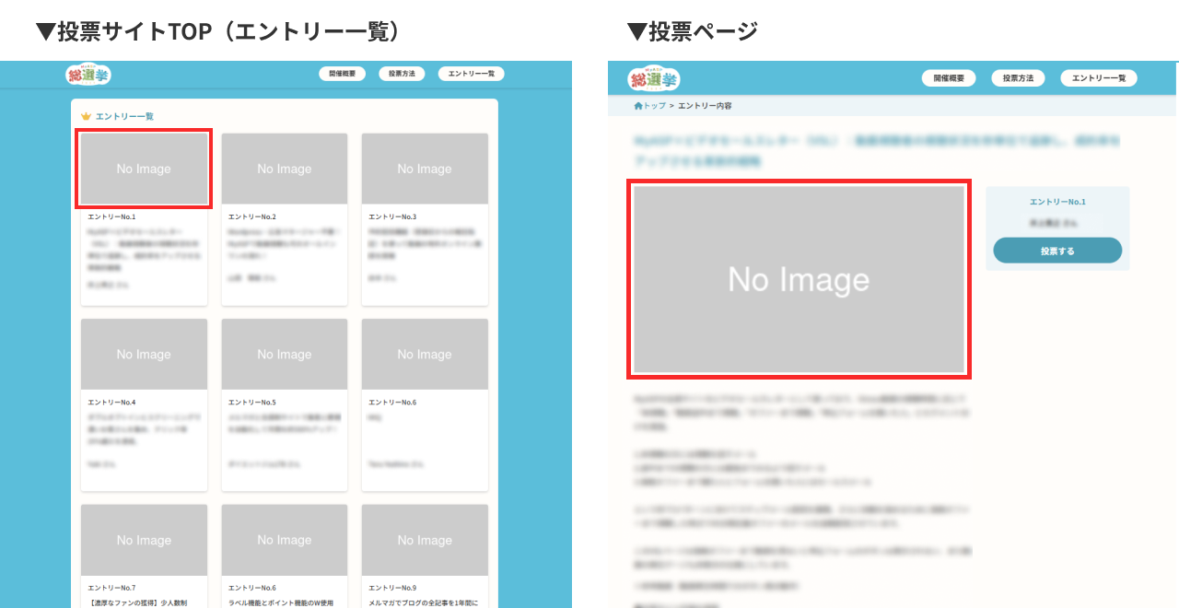
Task: Select エントリー一覧 in the voting page navigation
Action: (1099, 77)
